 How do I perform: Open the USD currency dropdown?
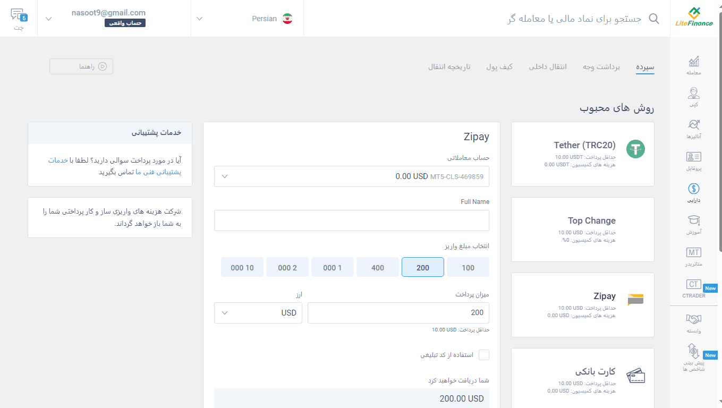(x=258, y=313)
